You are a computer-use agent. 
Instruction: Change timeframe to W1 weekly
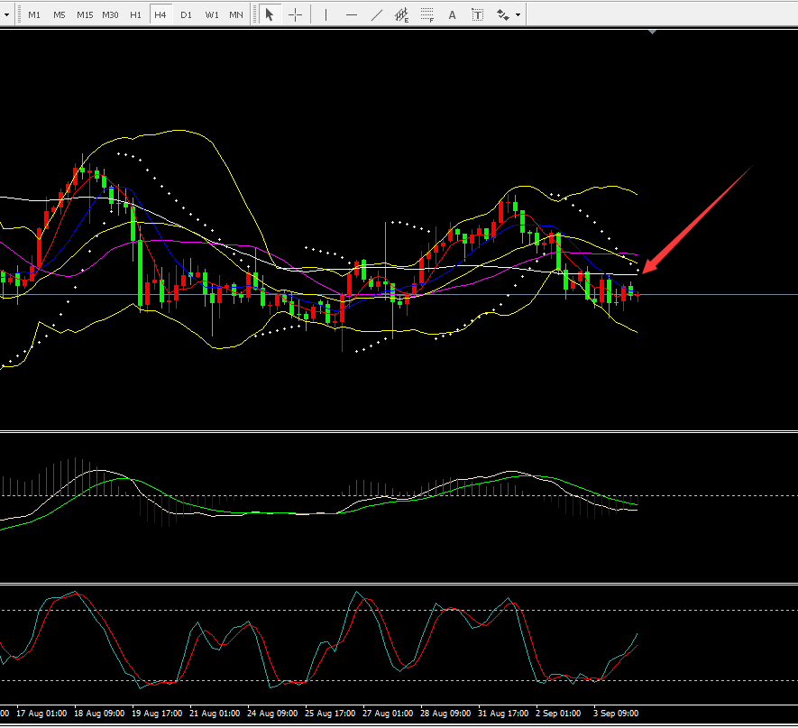(x=211, y=14)
